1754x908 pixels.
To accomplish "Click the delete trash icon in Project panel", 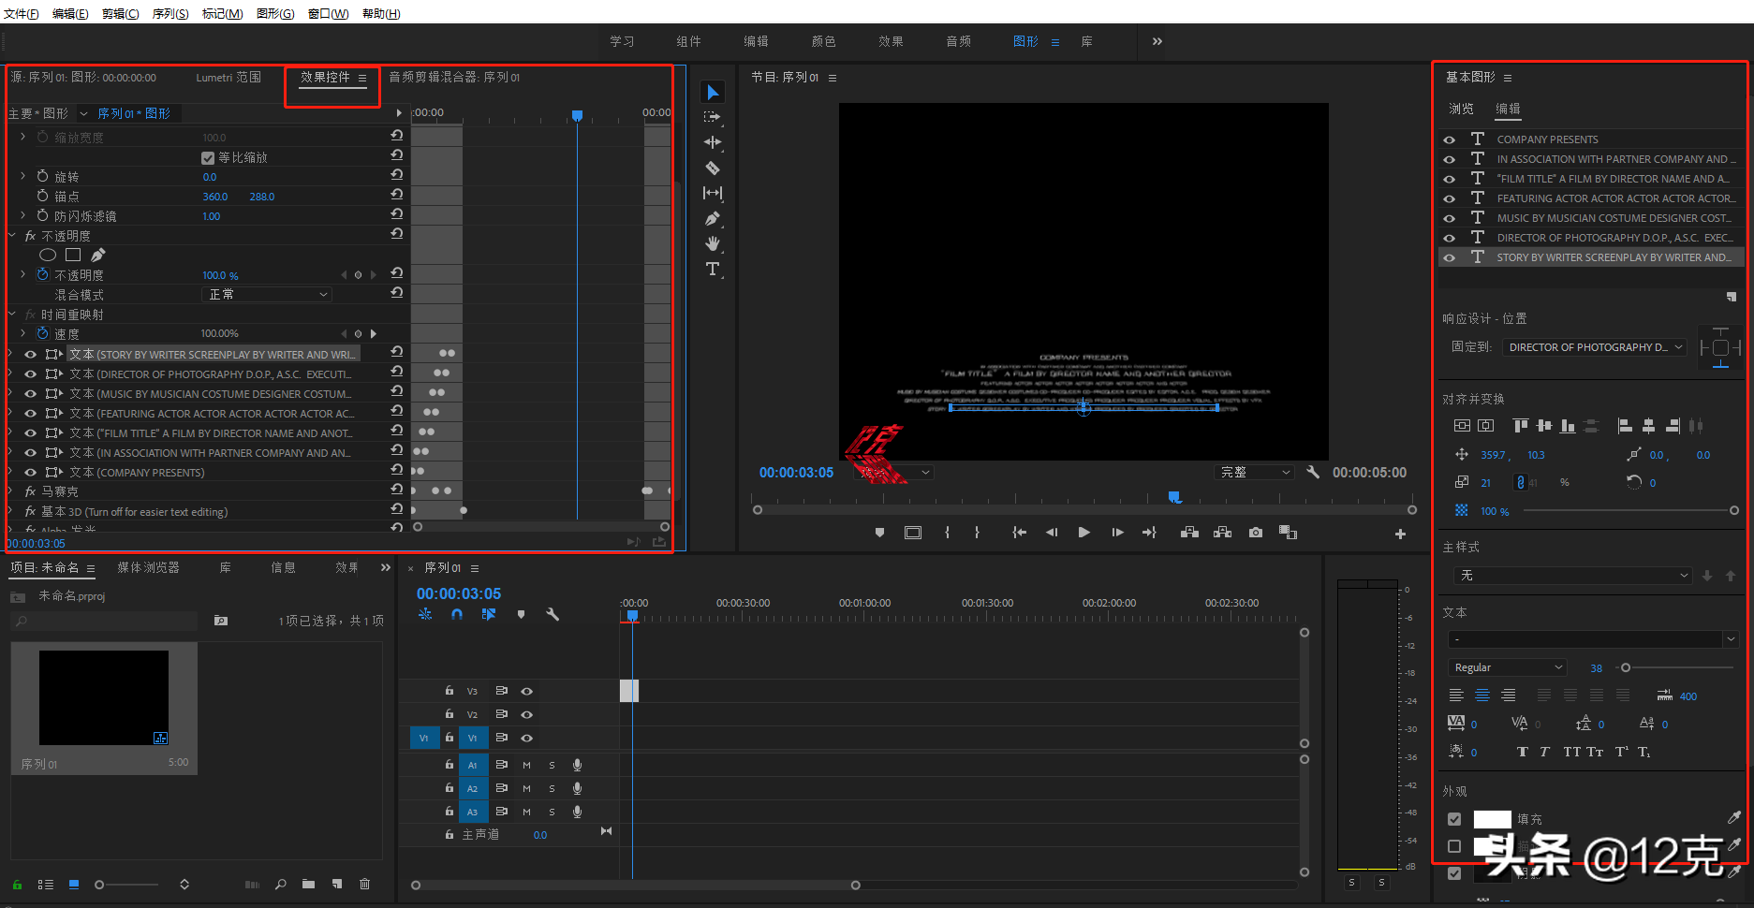I will click(365, 884).
